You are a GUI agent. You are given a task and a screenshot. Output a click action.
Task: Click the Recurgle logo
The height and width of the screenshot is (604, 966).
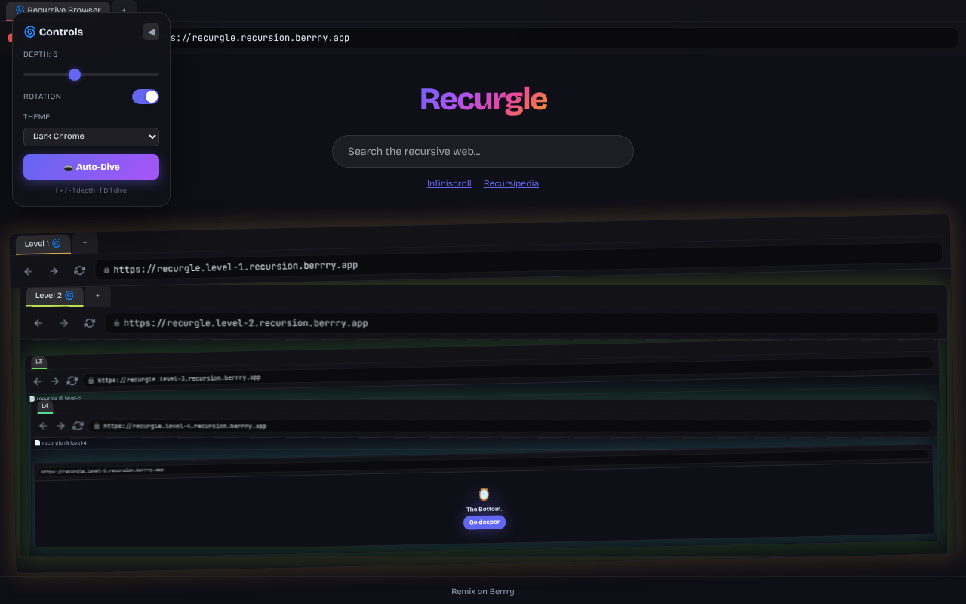point(484,100)
